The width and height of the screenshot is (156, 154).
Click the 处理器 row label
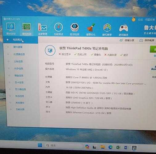coord(48,77)
